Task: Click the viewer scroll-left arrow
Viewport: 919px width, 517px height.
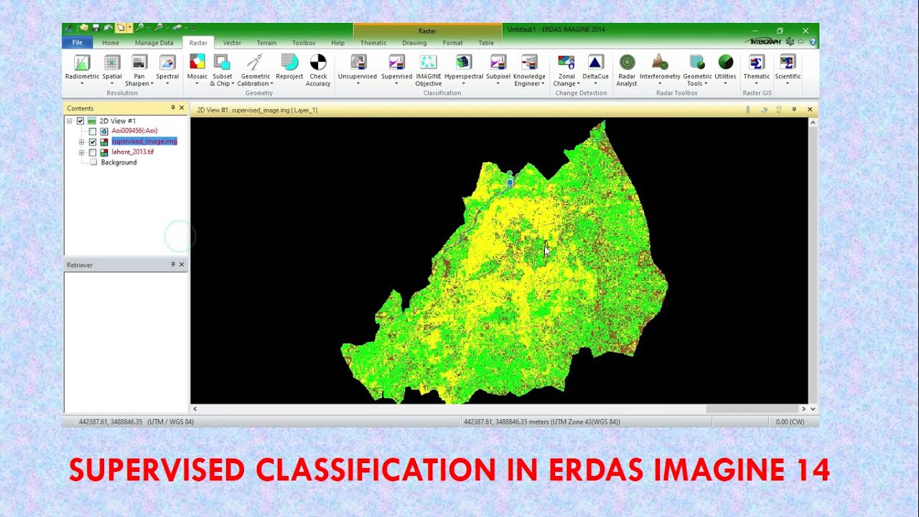Action: [x=195, y=409]
